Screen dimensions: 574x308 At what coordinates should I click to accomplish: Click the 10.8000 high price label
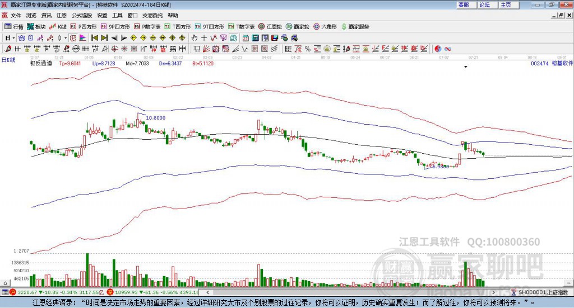click(x=156, y=118)
